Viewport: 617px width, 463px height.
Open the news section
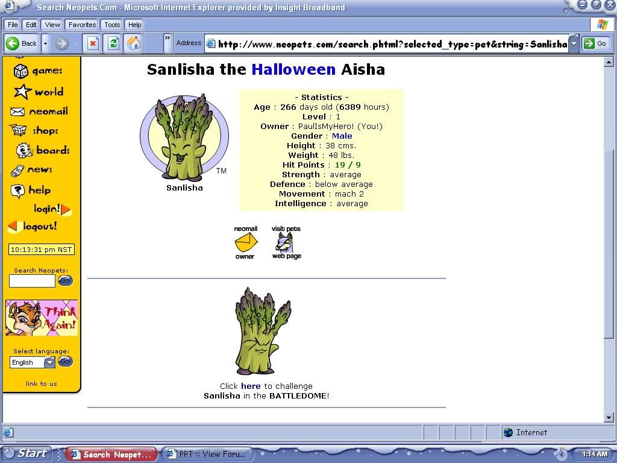[31, 170]
